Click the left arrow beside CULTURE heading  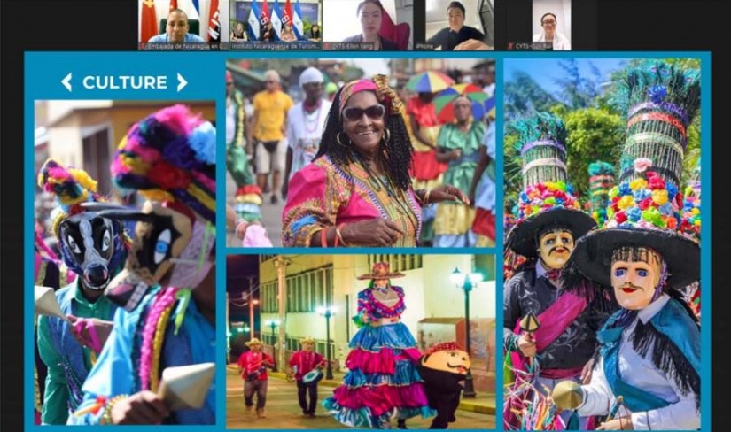[66, 82]
